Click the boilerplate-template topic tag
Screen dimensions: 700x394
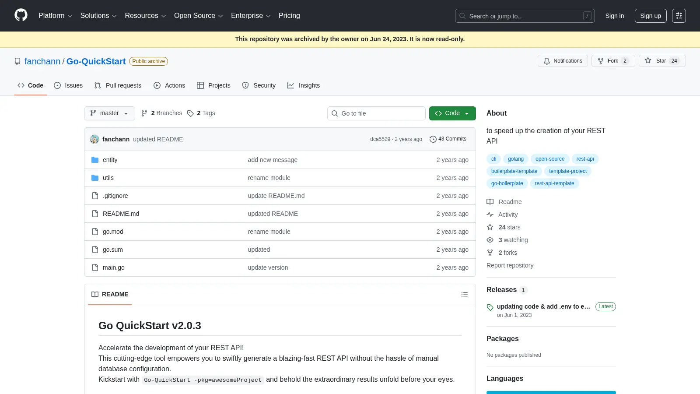click(x=514, y=171)
